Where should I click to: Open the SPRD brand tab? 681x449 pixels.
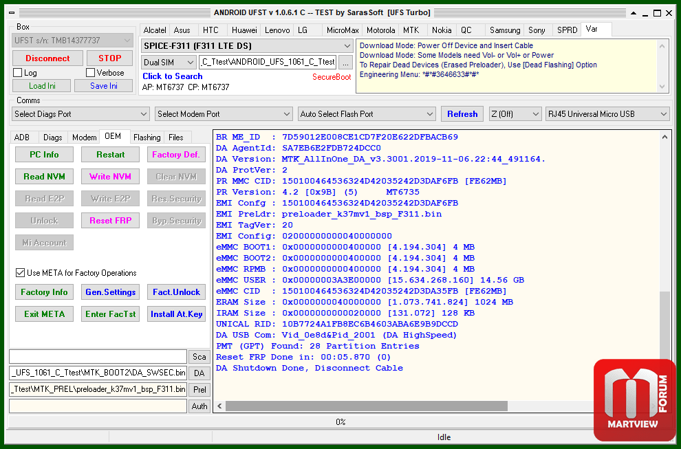[567, 30]
